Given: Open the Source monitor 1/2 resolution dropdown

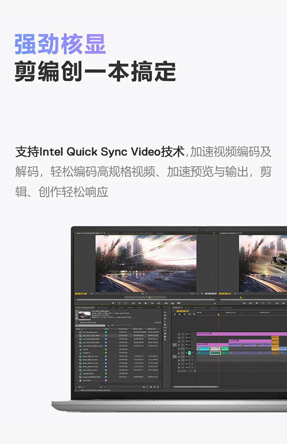Looking at the screenshot, I should pyautogui.click(x=194, y=294).
